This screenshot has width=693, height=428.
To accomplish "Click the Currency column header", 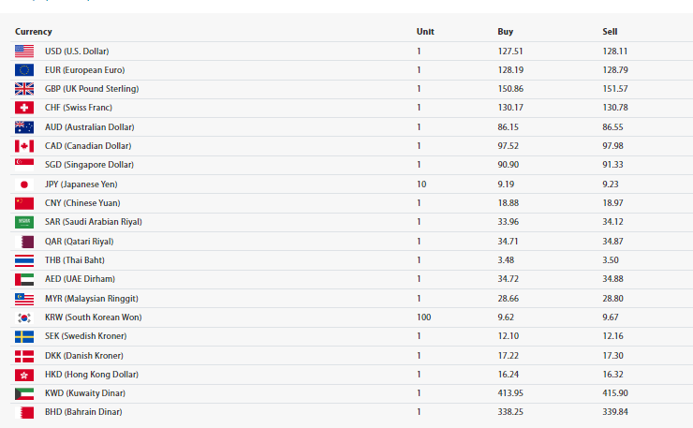I will [34, 32].
